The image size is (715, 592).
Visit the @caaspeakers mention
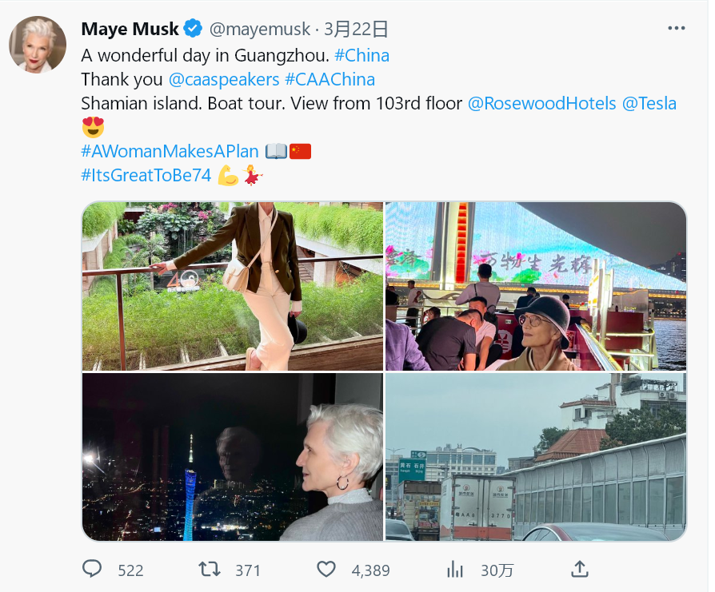coord(224,80)
